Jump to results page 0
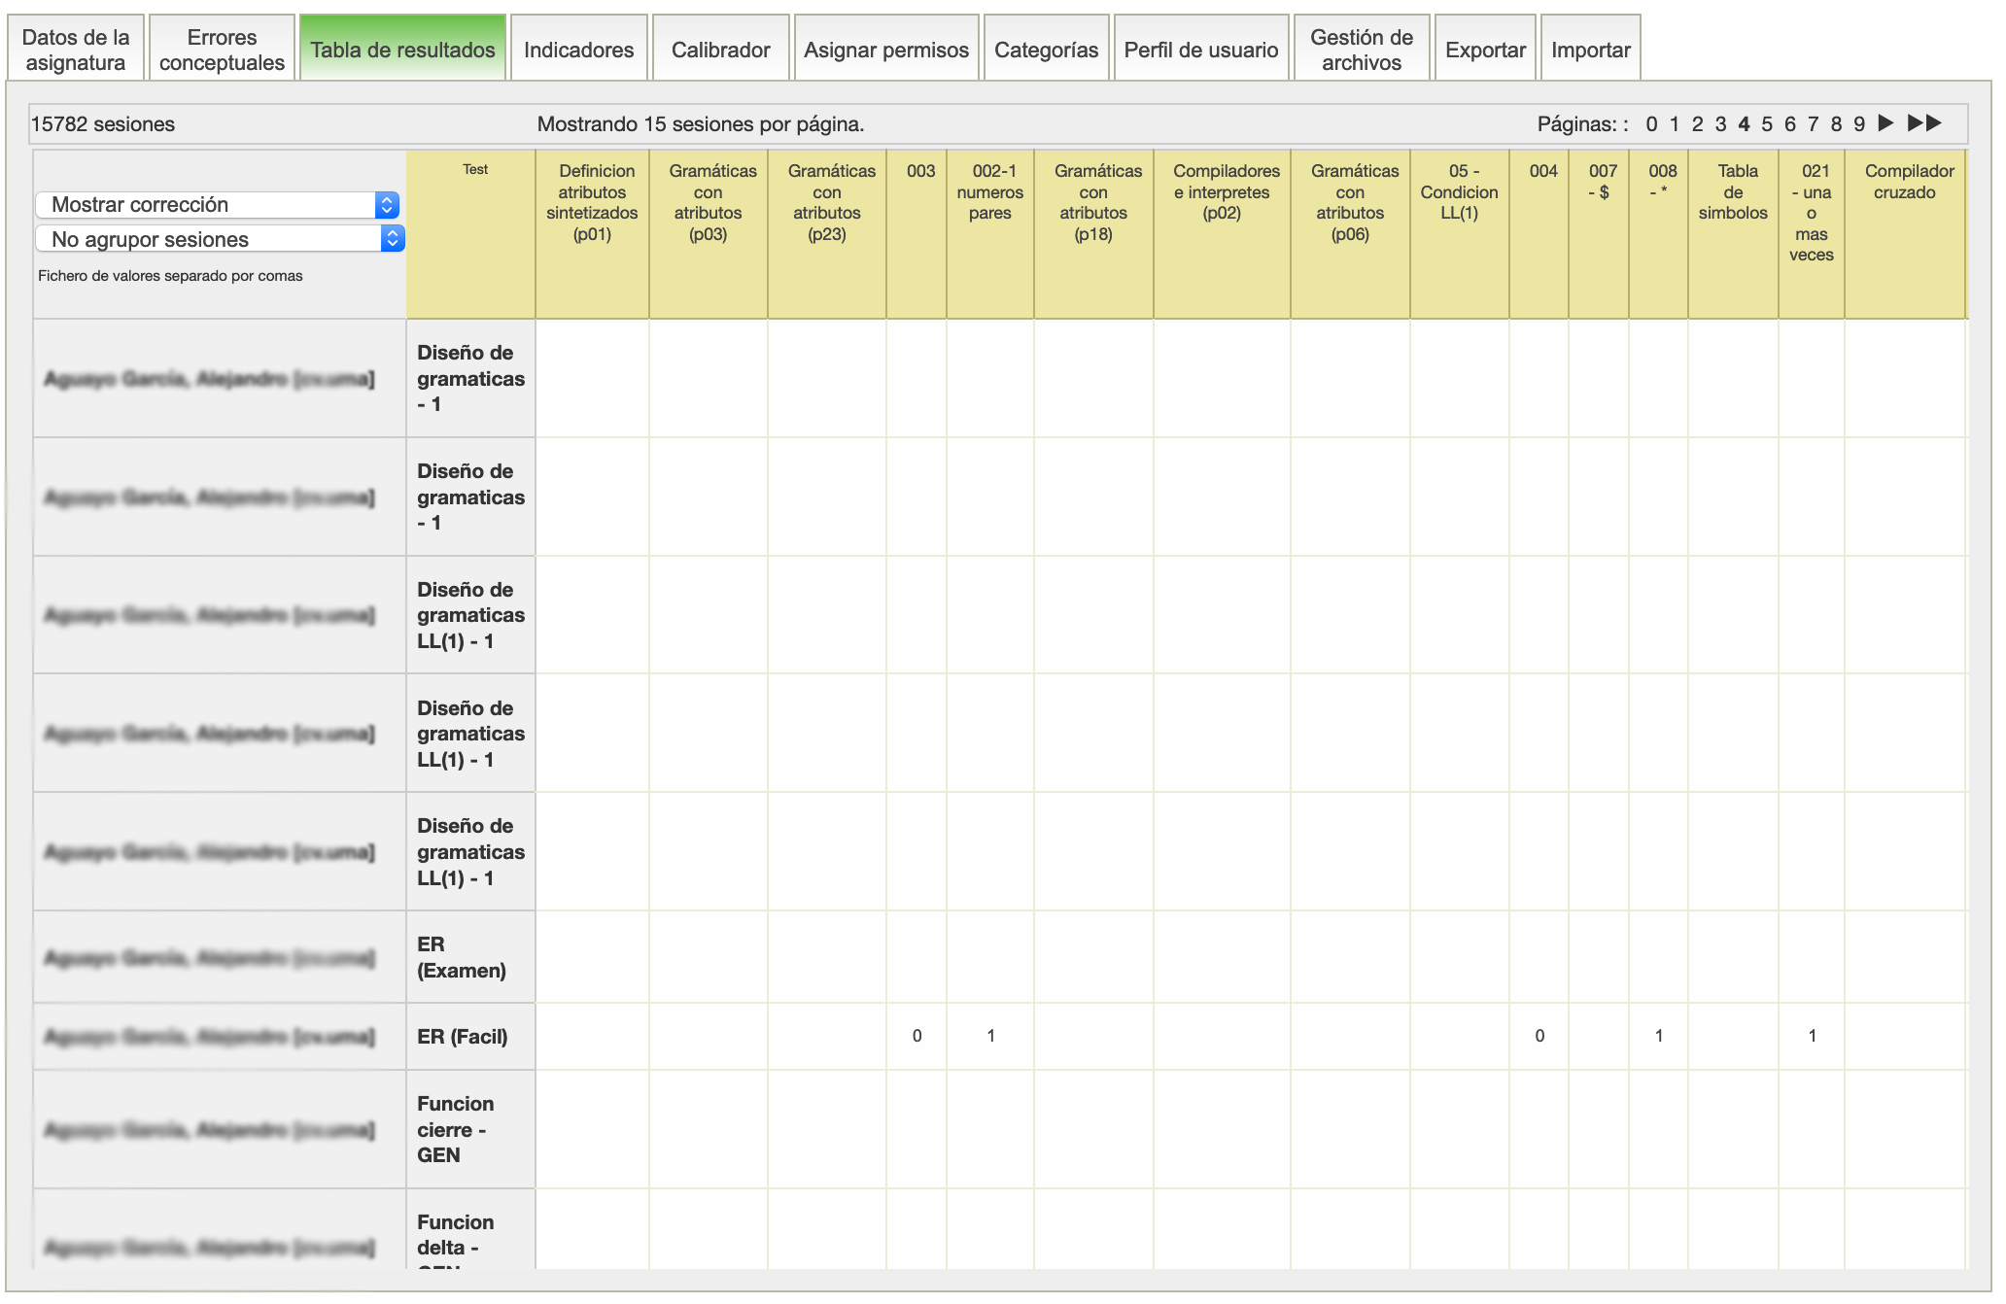The image size is (2006, 1304). click(1651, 124)
